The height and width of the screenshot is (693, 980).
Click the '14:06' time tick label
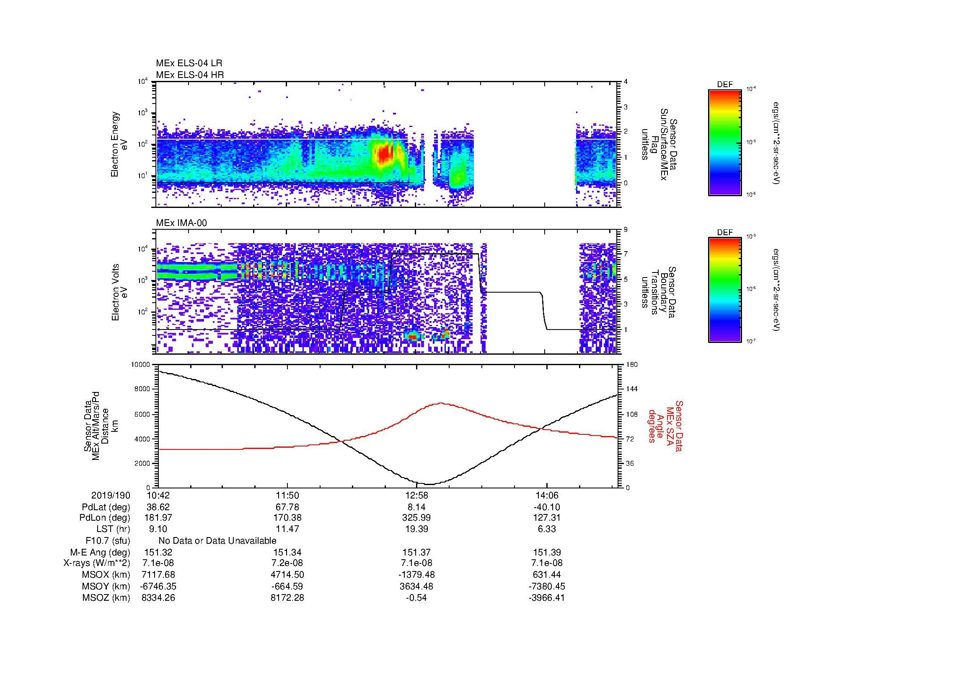click(x=547, y=496)
